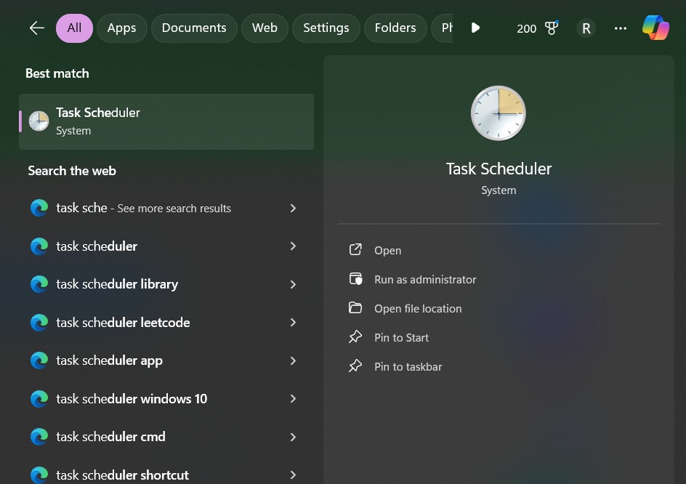Screen dimensions: 686x484
Task: Click the rewards trophy icon
Action: click(552, 28)
